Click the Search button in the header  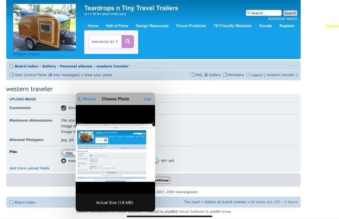click(290, 13)
